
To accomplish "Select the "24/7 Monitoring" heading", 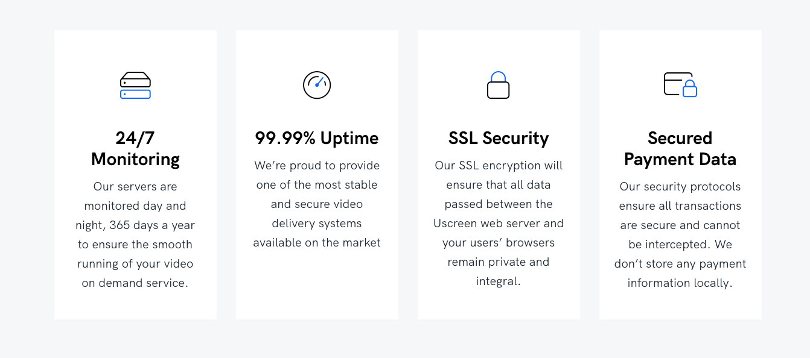I will tap(135, 148).
